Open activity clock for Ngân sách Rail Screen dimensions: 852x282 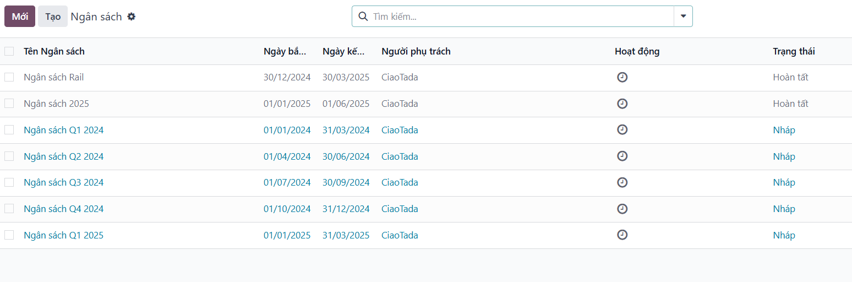click(622, 77)
